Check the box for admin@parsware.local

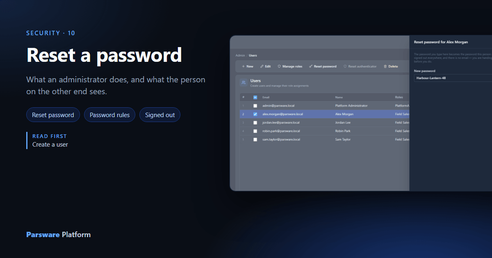(255, 106)
